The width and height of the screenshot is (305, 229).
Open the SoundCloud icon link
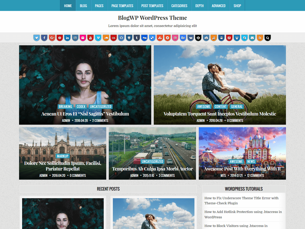[x=106, y=38]
